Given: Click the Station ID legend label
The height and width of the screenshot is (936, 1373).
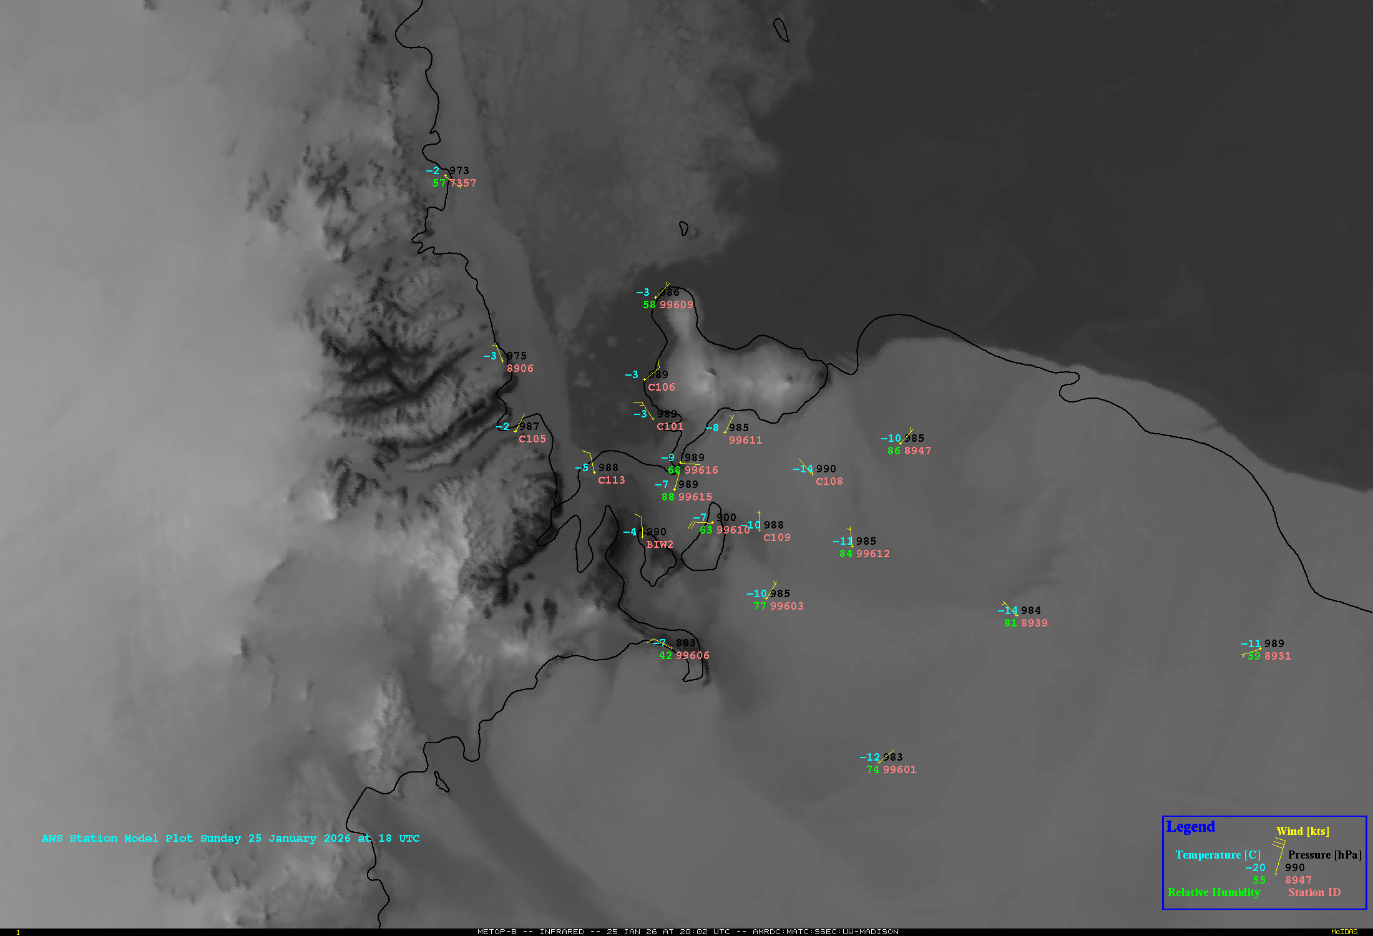Looking at the screenshot, I should (1314, 892).
